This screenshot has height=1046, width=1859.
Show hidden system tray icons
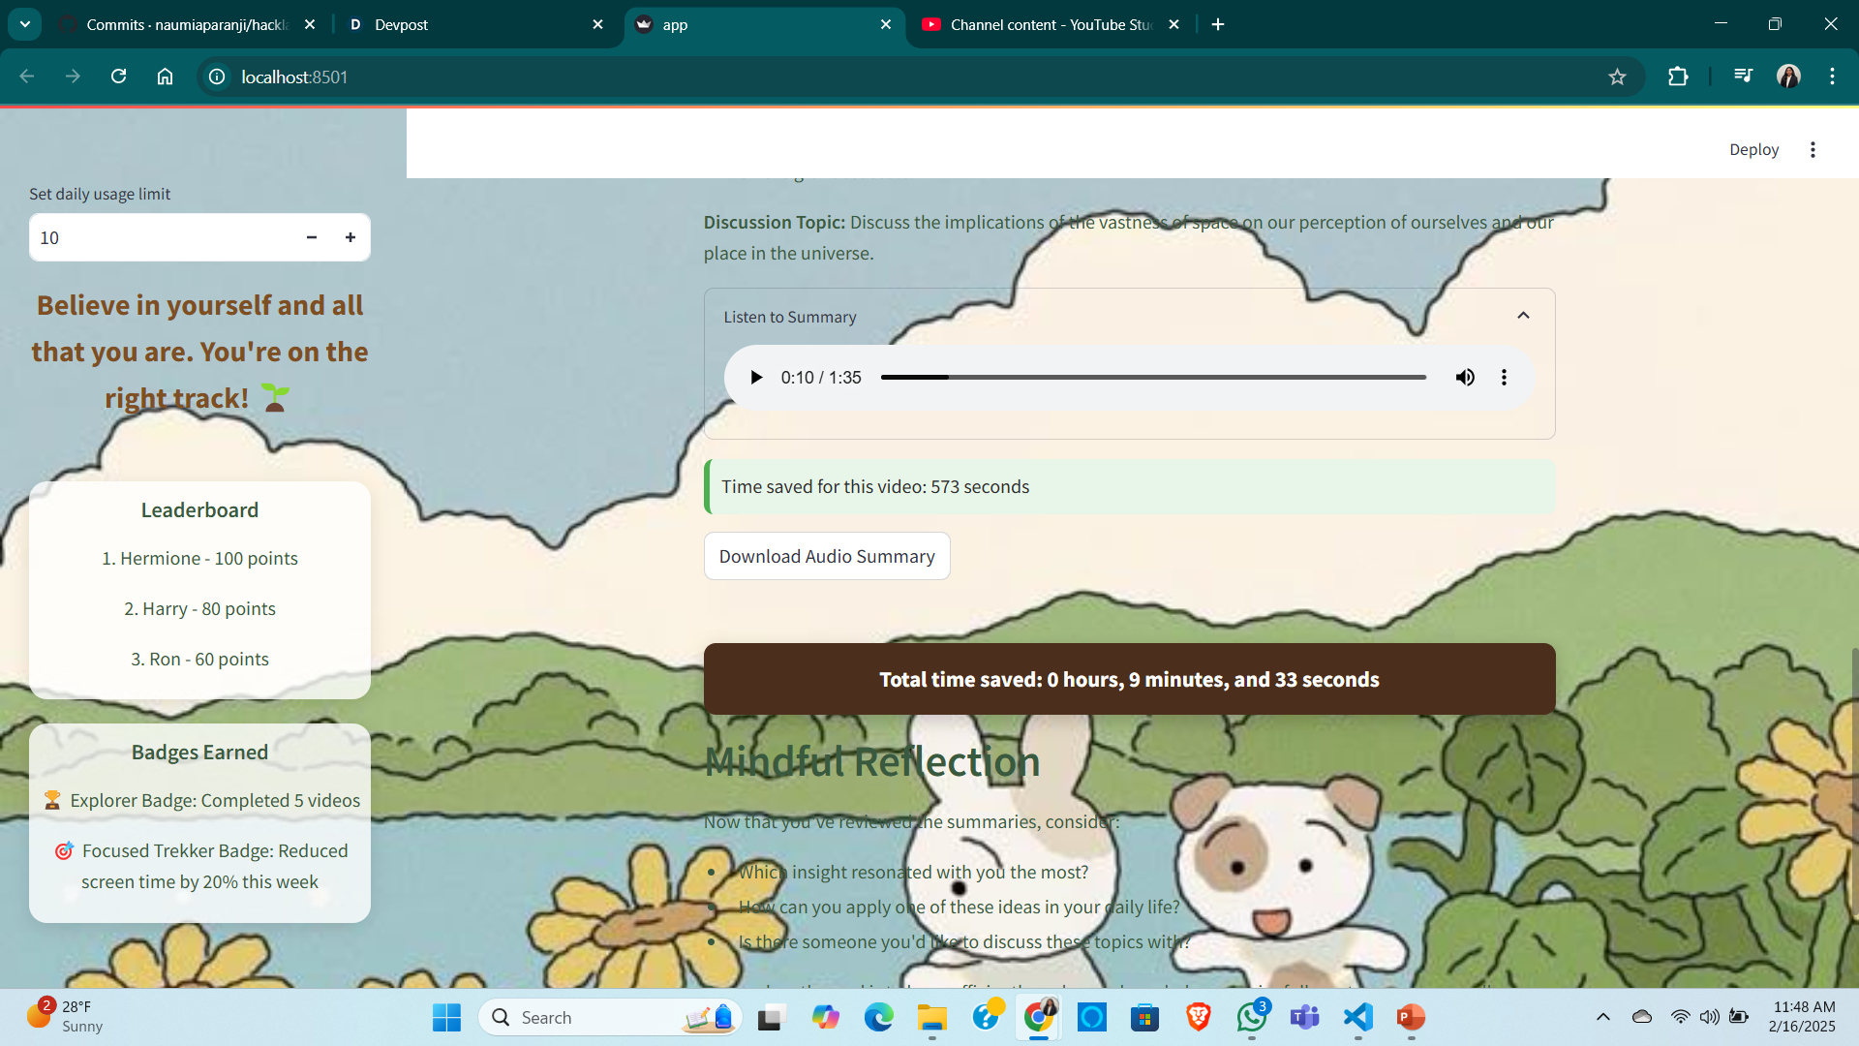[x=1603, y=1017]
